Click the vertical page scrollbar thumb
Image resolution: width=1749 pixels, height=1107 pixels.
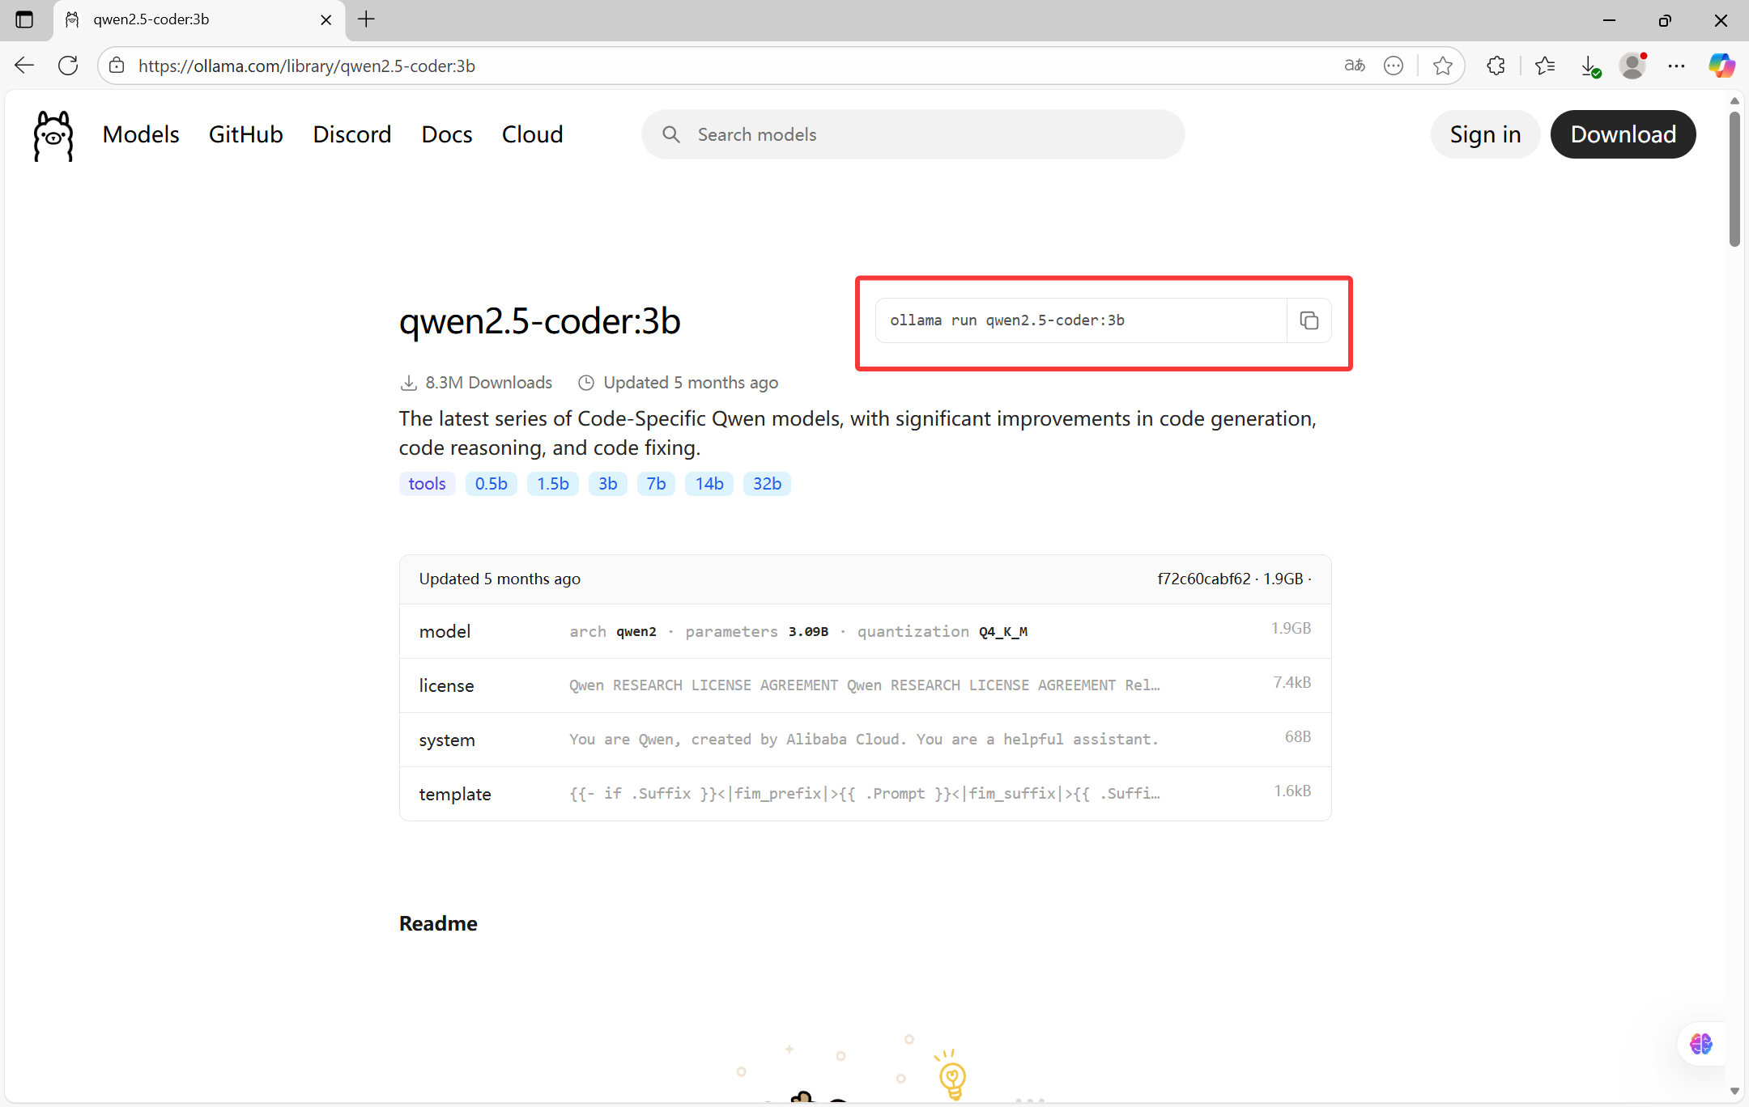click(x=1734, y=178)
